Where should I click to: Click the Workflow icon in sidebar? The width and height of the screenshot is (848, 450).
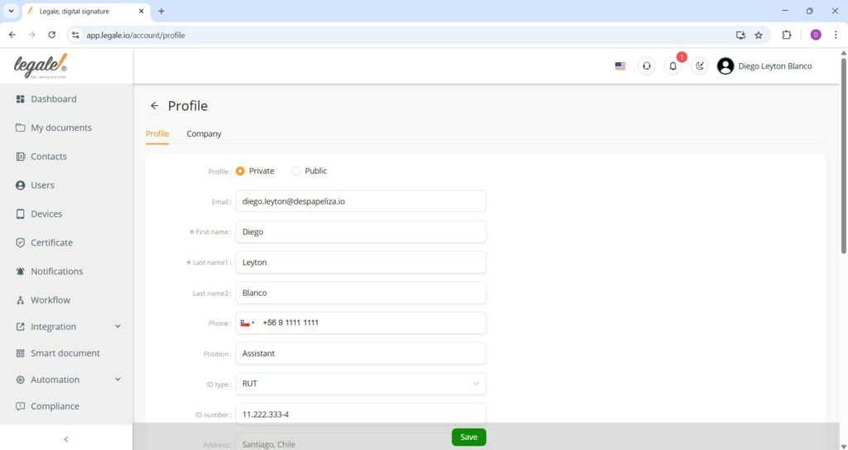[x=20, y=300]
